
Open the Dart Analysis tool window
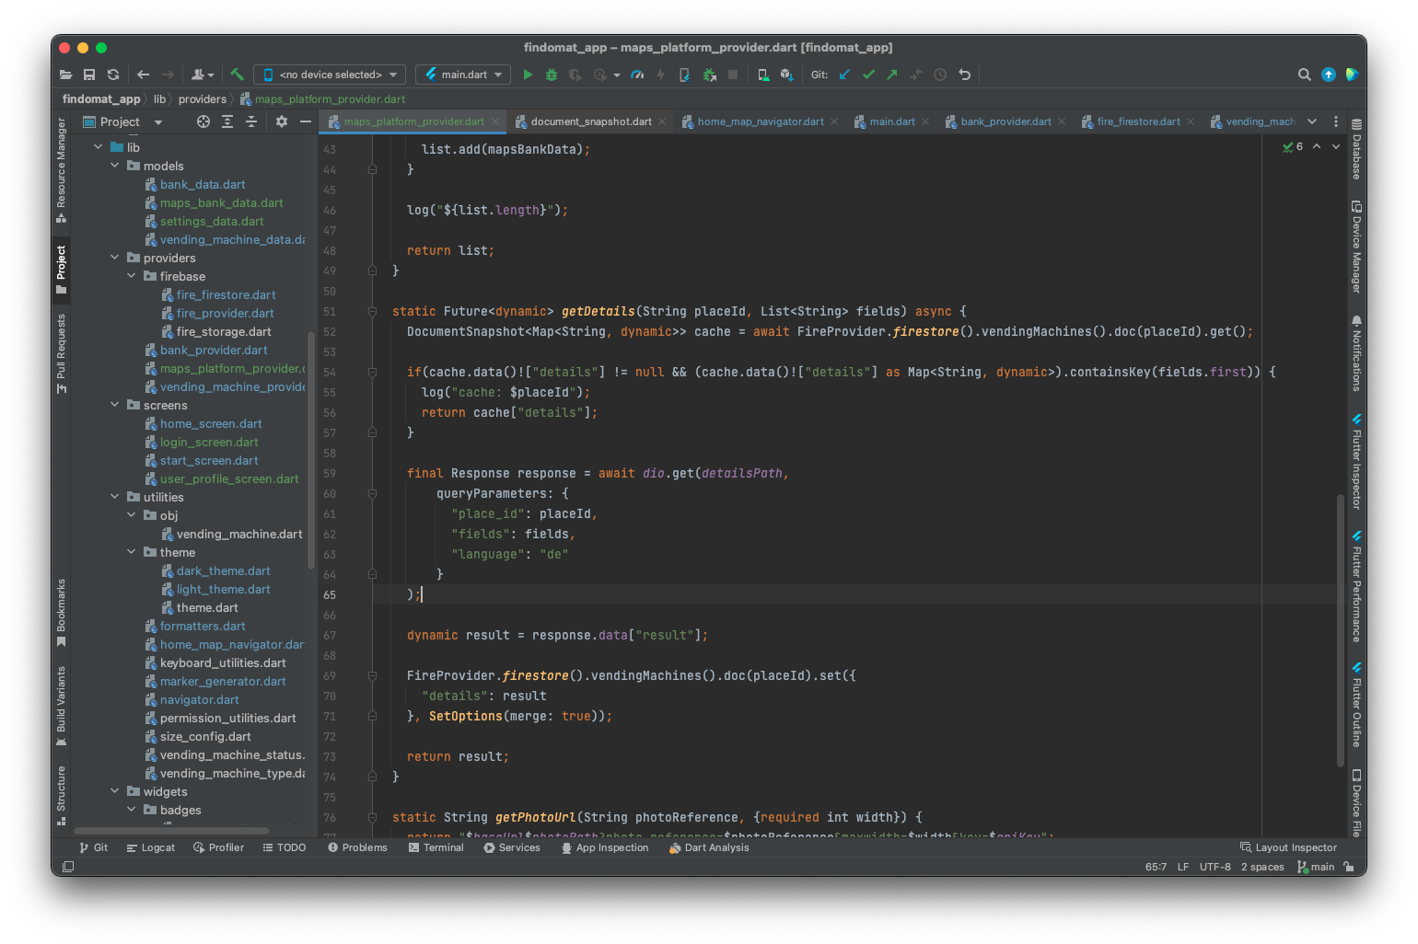(x=709, y=847)
